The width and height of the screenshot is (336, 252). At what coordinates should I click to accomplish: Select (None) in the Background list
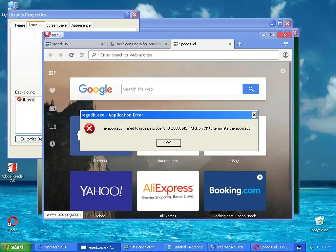click(28, 100)
